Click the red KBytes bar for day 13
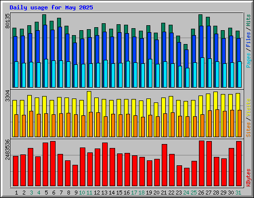254x198 pixels. (x=105, y=164)
